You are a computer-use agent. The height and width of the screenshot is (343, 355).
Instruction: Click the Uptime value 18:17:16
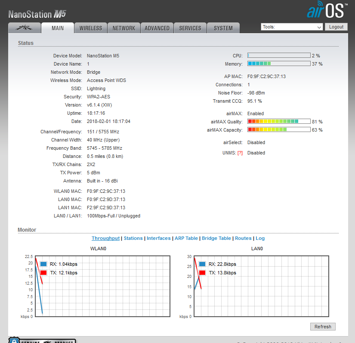pos(96,113)
